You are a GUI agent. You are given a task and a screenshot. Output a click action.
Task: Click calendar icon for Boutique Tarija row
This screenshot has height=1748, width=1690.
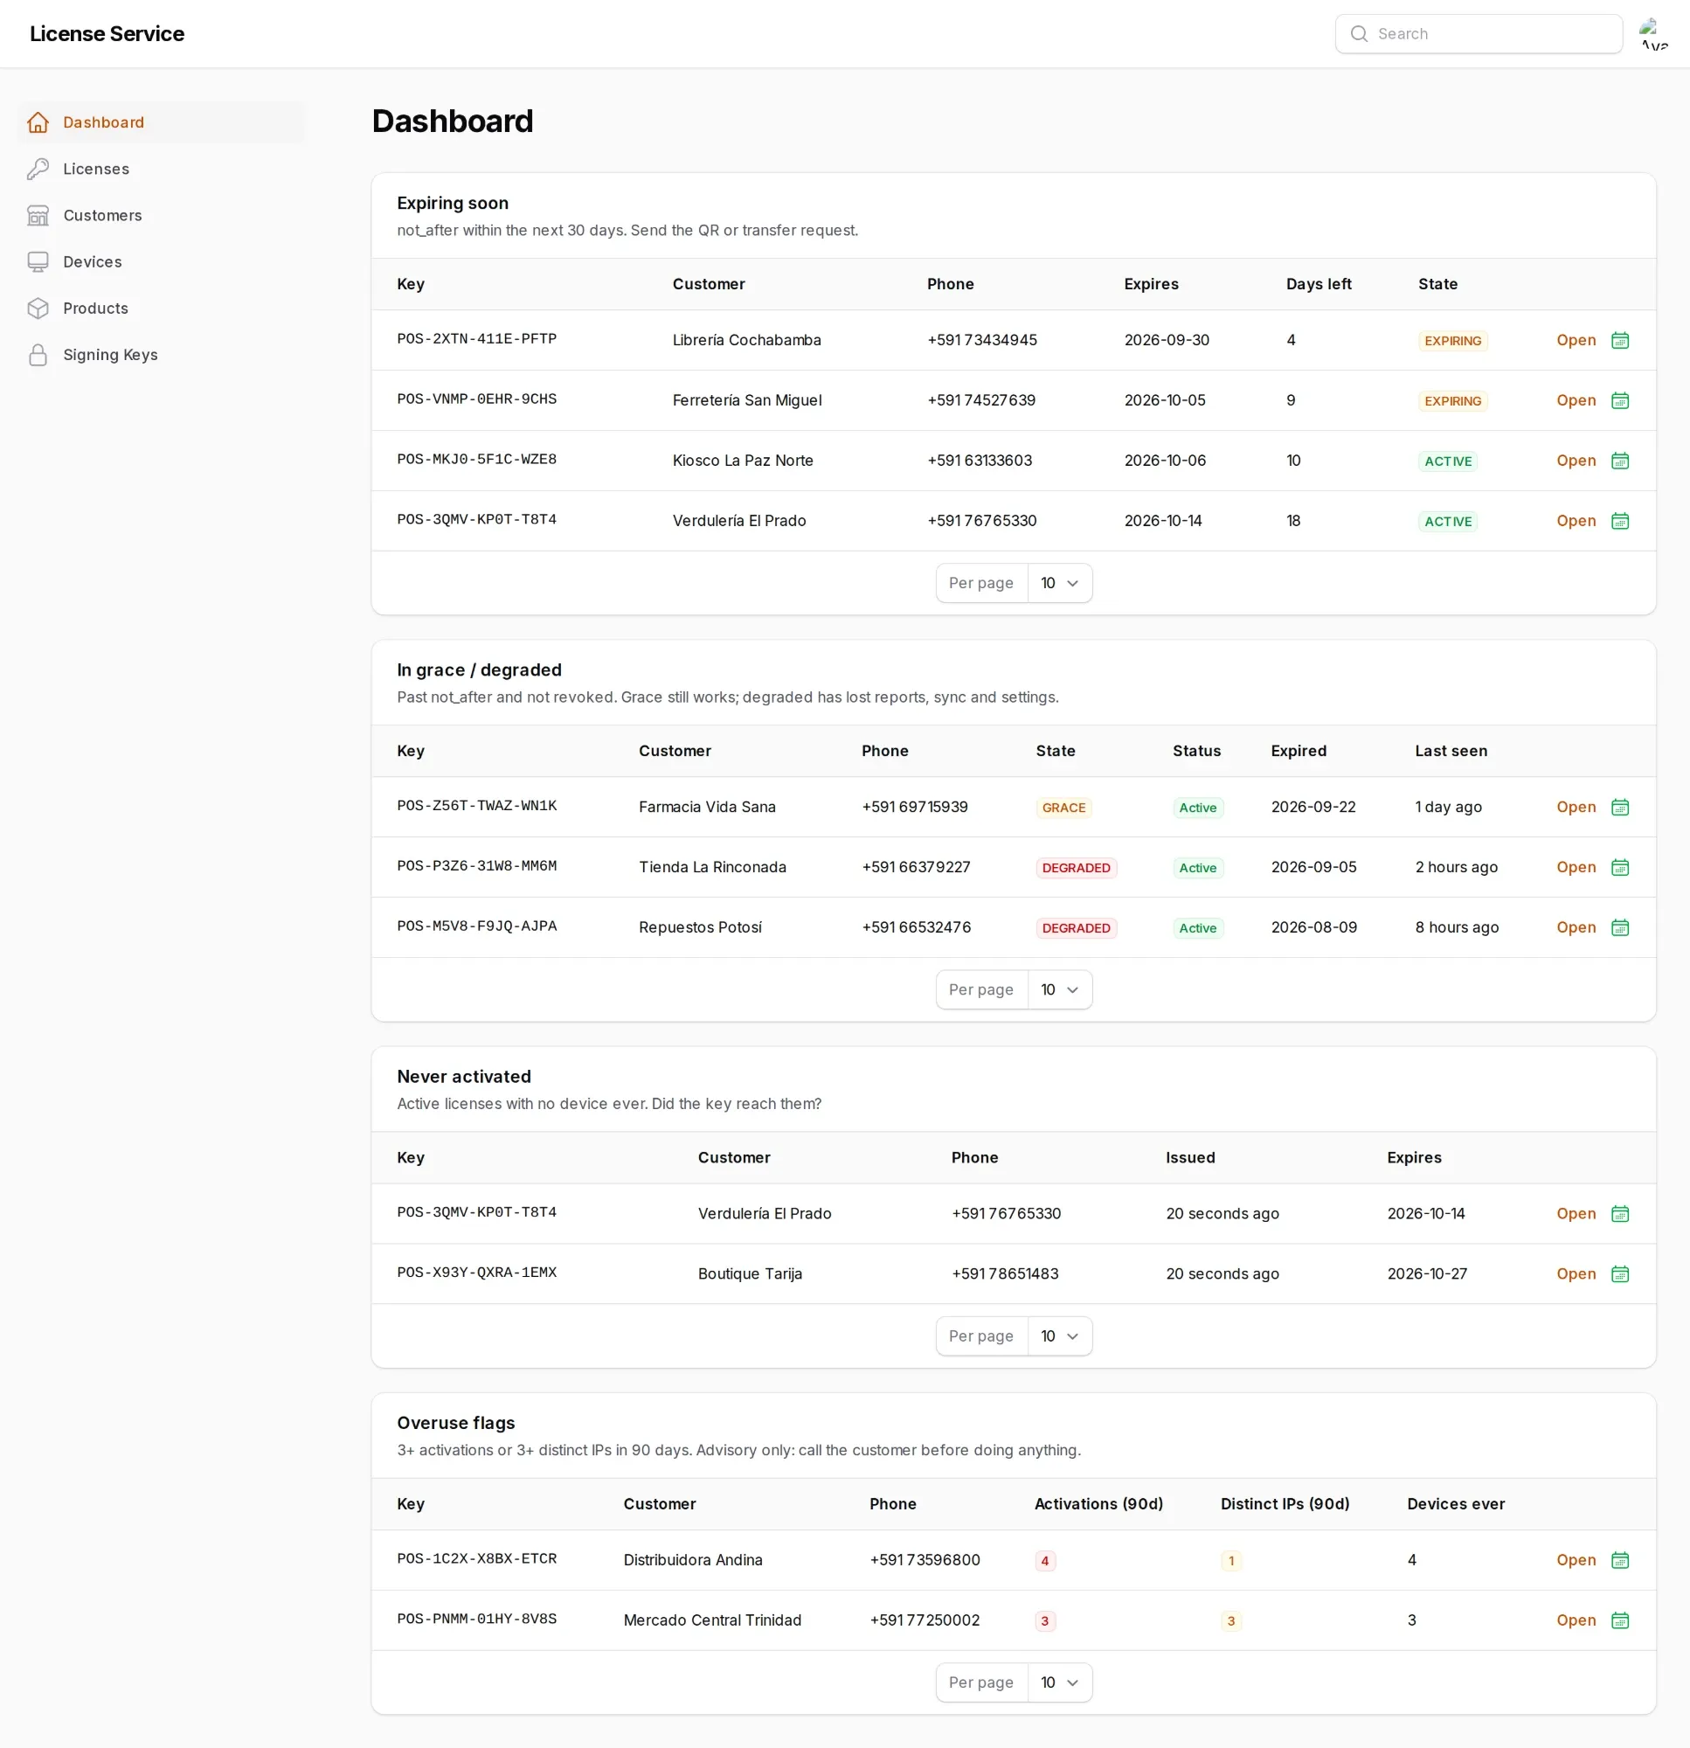click(x=1619, y=1273)
